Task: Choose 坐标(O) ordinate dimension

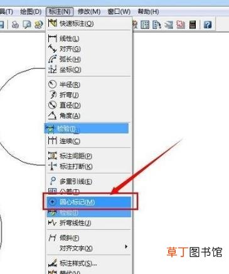Action: click(89, 70)
